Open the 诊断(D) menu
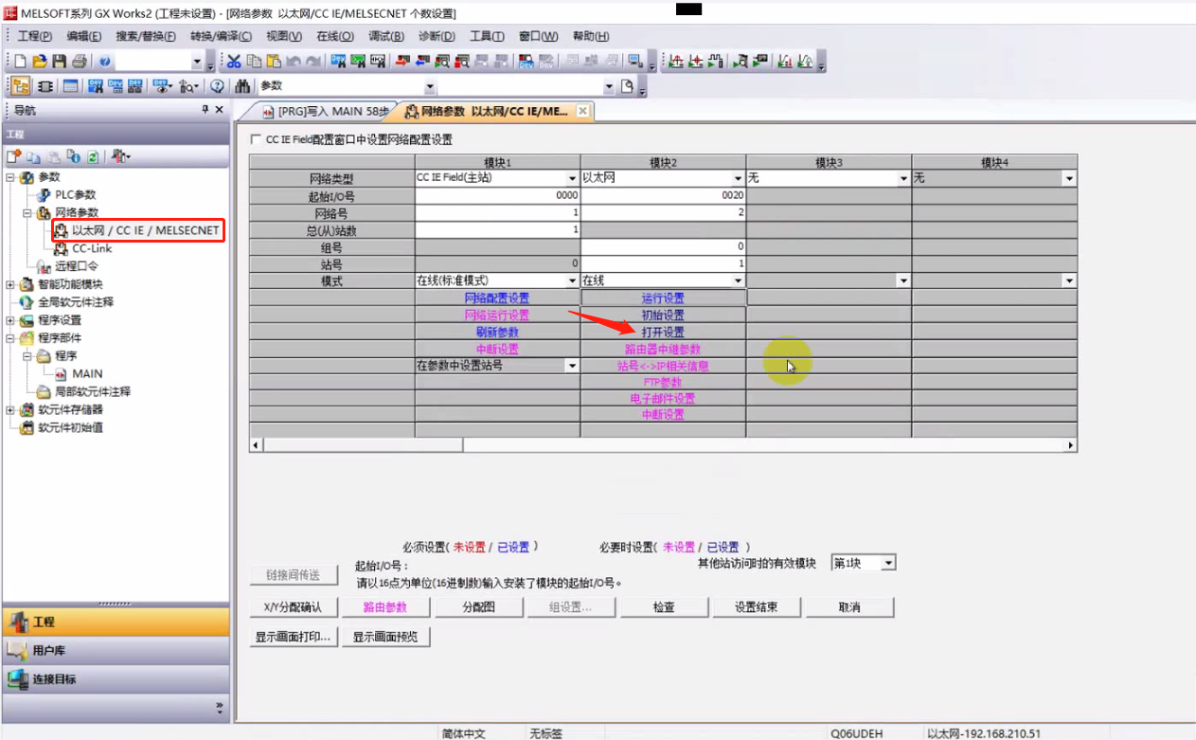The height and width of the screenshot is (740, 1196). pyautogui.click(x=437, y=36)
